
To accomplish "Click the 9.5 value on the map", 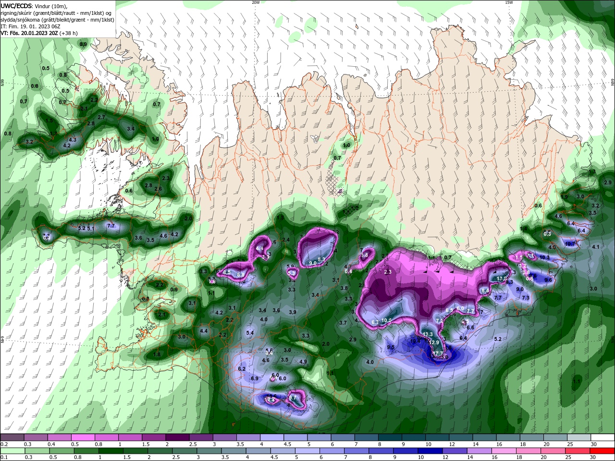I will point(391,347).
